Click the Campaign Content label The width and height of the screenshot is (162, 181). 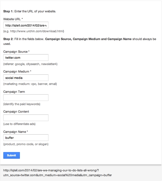16,112
